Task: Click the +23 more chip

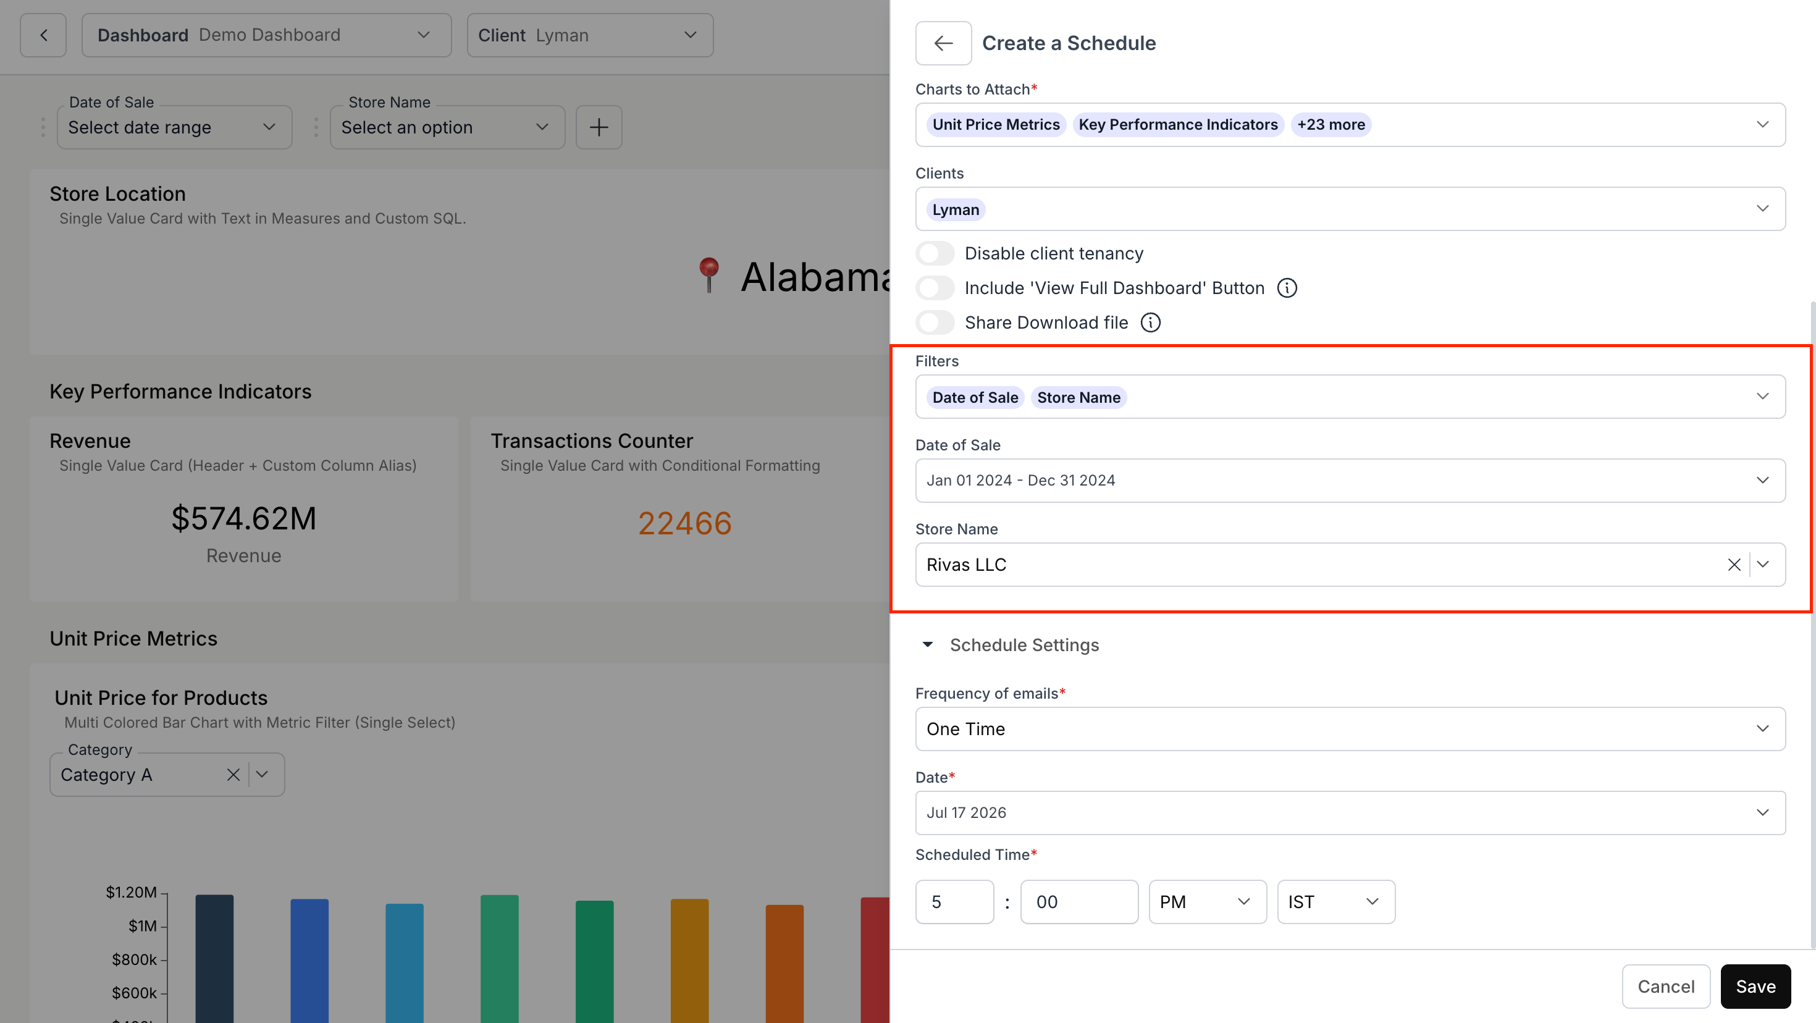Action: point(1331,125)
